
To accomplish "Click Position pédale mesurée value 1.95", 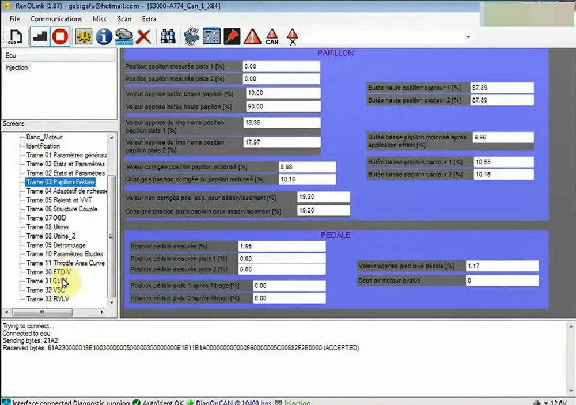I will pos(282,246).
